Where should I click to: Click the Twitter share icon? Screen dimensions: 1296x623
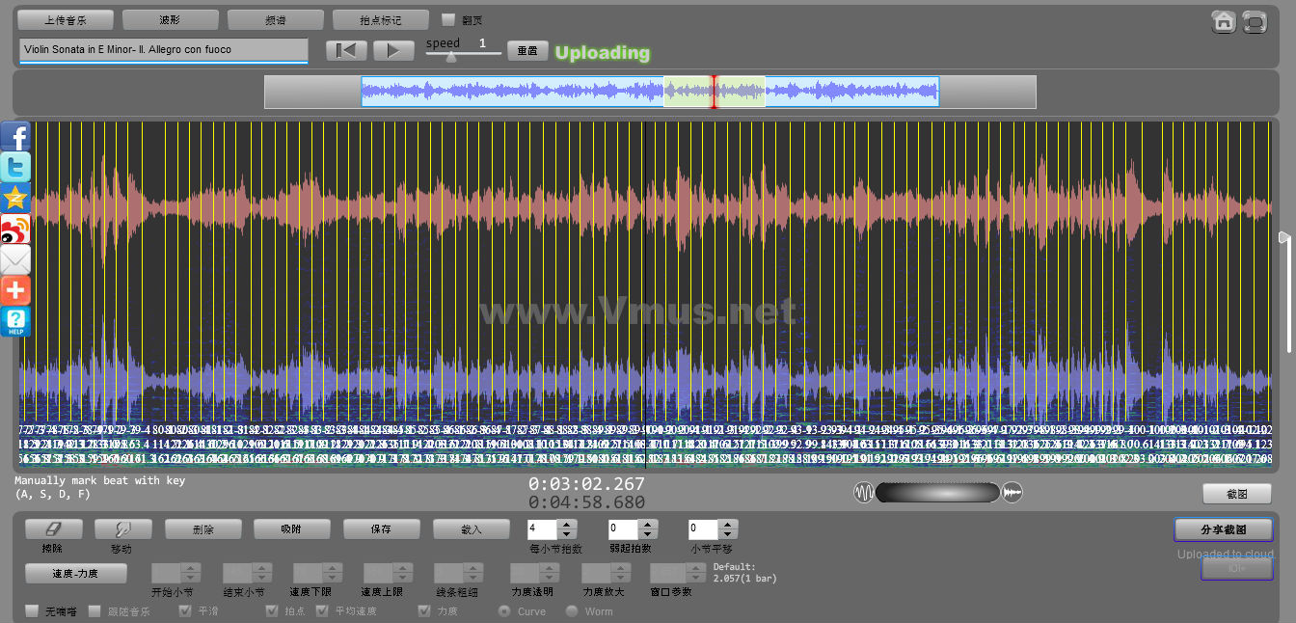(15, 168)
